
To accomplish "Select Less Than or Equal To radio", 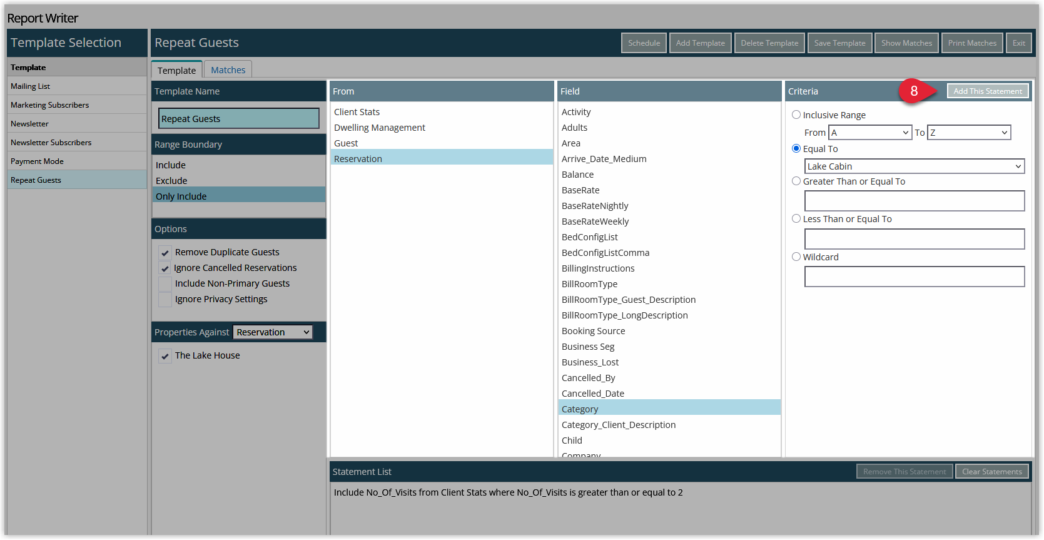I will (x=796, y=218).
